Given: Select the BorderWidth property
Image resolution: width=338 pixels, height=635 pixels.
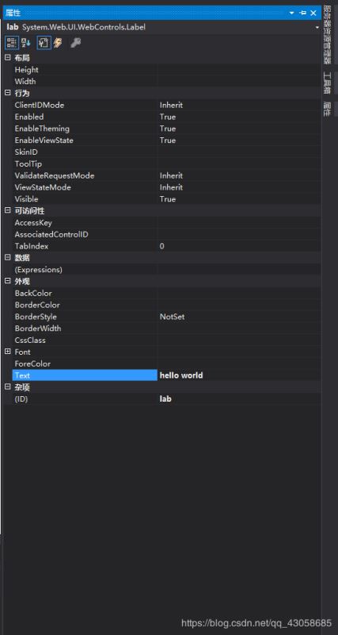Looking at the screenshot, I should pos(38,328).
